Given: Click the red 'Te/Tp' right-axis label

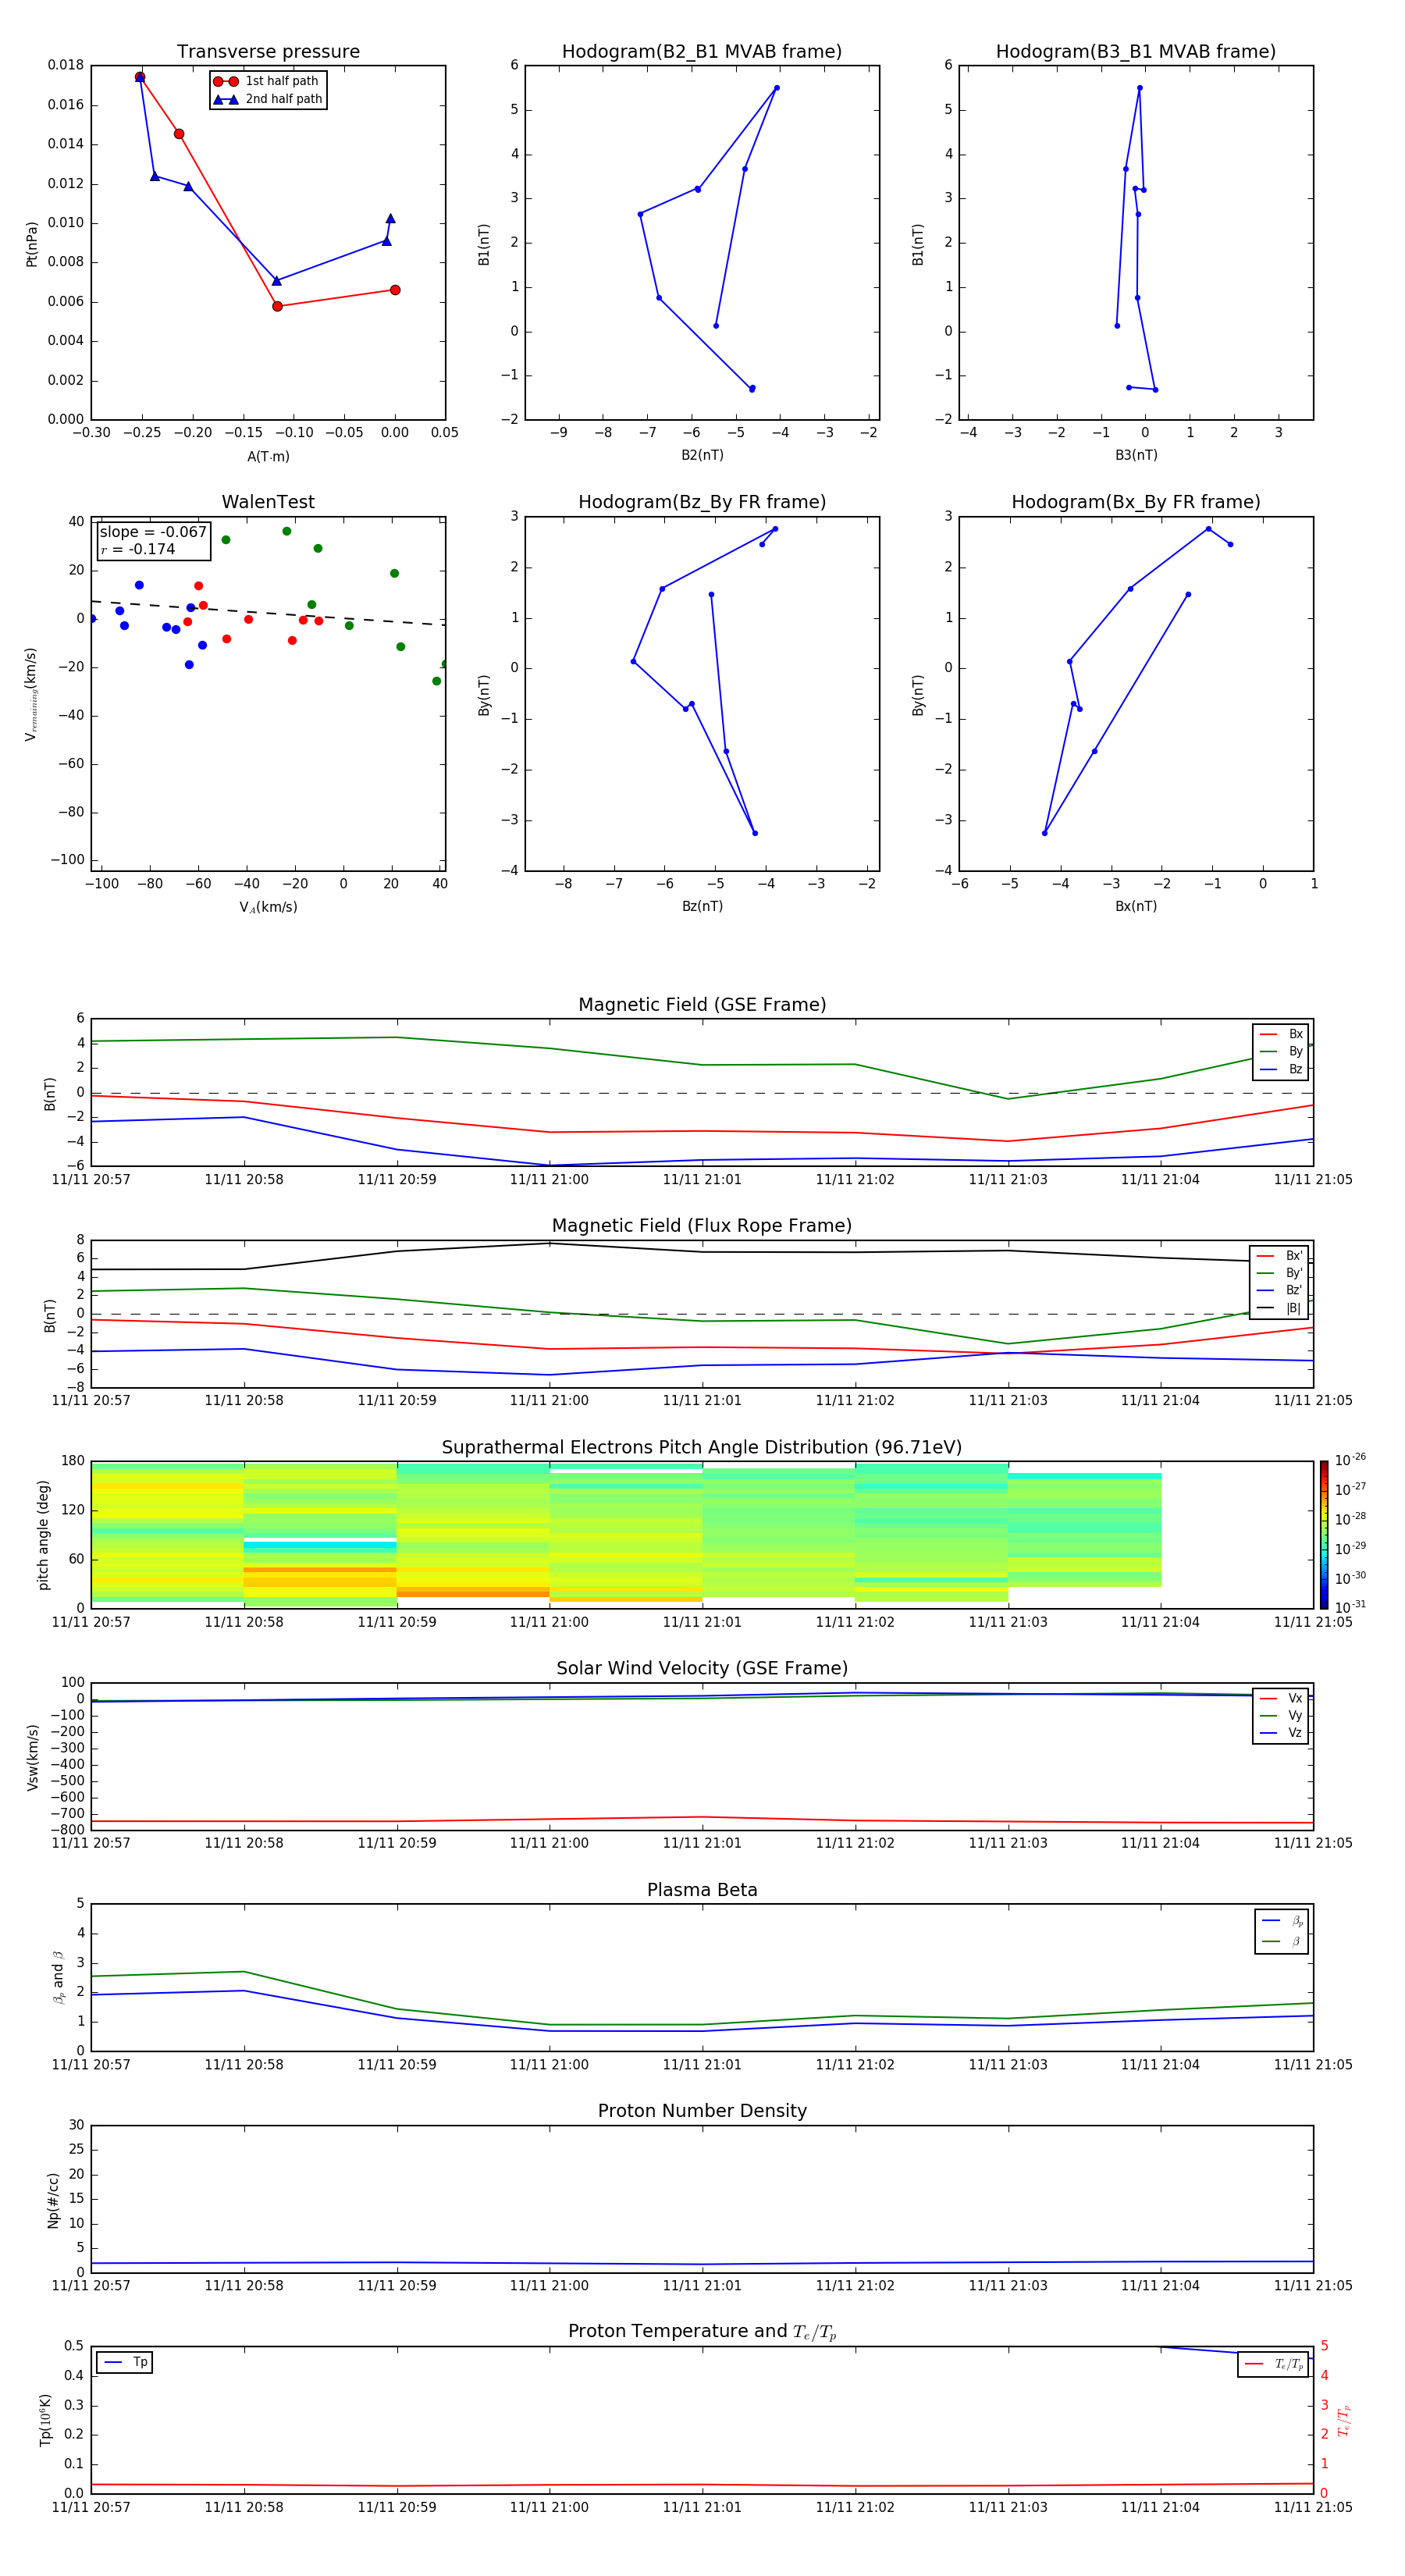Looking at the screenshot, I should 1343,2420.
